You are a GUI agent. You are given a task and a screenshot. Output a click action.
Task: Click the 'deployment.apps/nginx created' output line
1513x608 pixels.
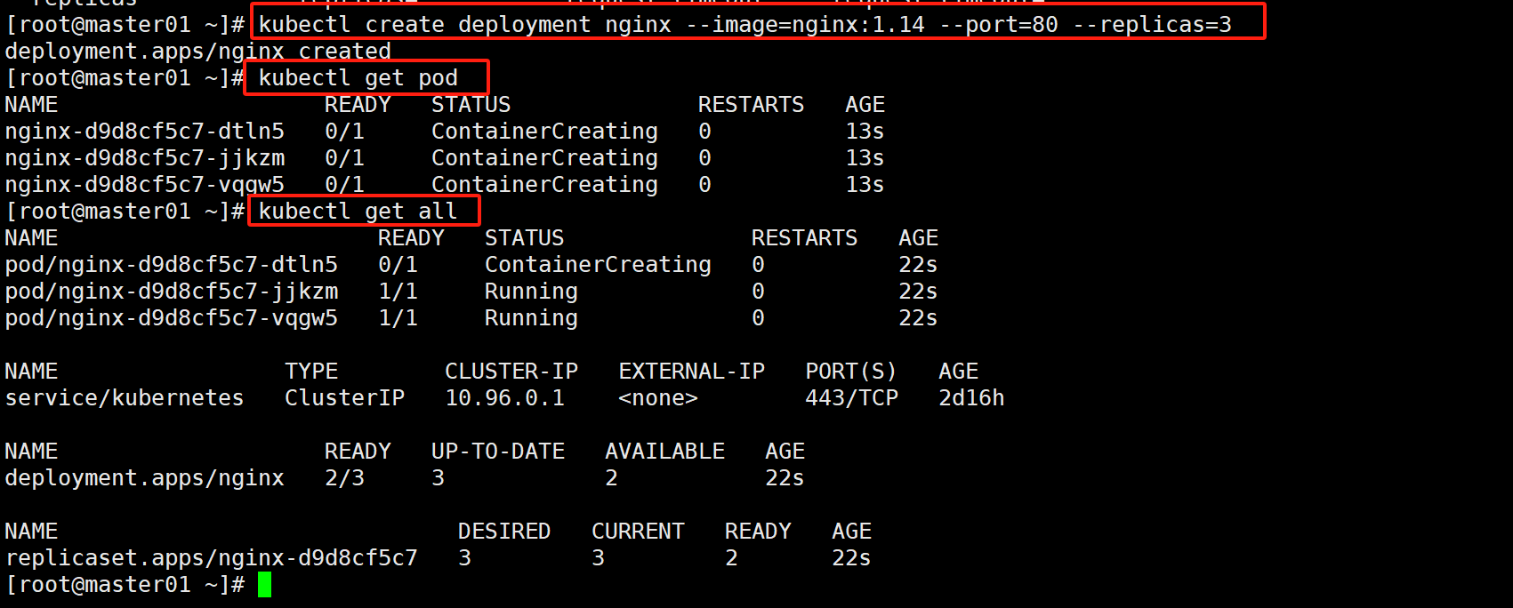coord(197,52)
